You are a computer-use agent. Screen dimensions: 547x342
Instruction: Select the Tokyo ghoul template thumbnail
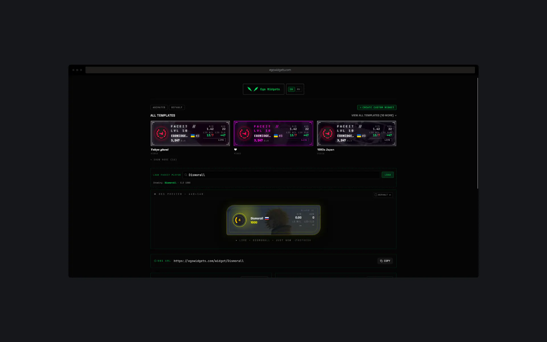tap(190, 133)
